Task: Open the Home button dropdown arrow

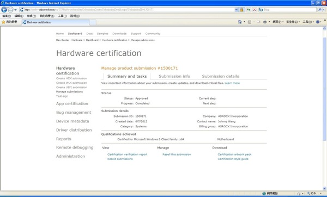Action: (244, 22)
